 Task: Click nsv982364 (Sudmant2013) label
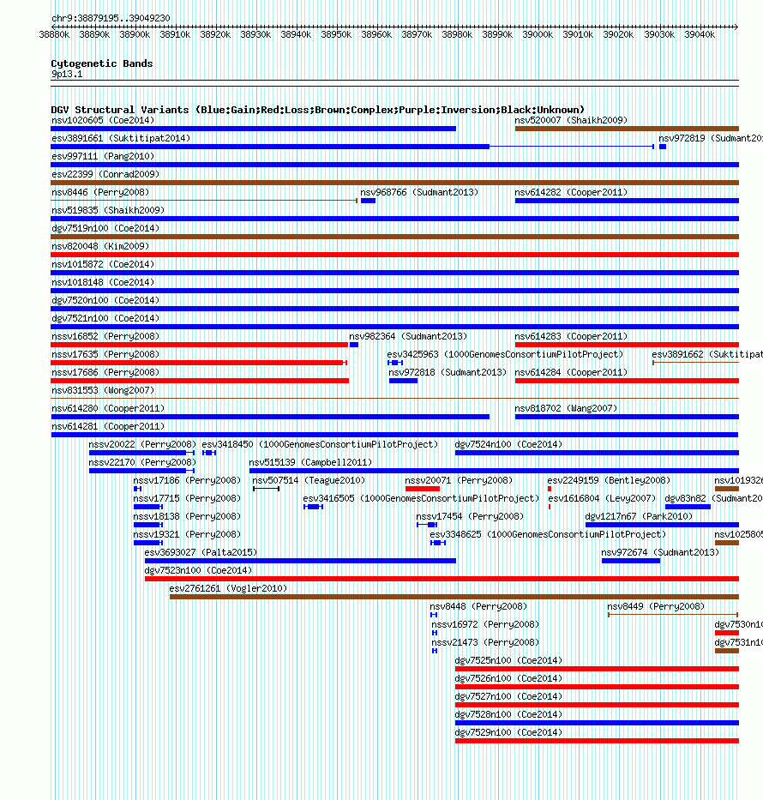click(x=408, y=337)
